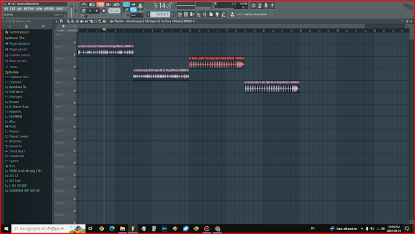This screenshot has height=234, width=415.
Task: Open the VIEW menu
Action: [x=39, y=8]
